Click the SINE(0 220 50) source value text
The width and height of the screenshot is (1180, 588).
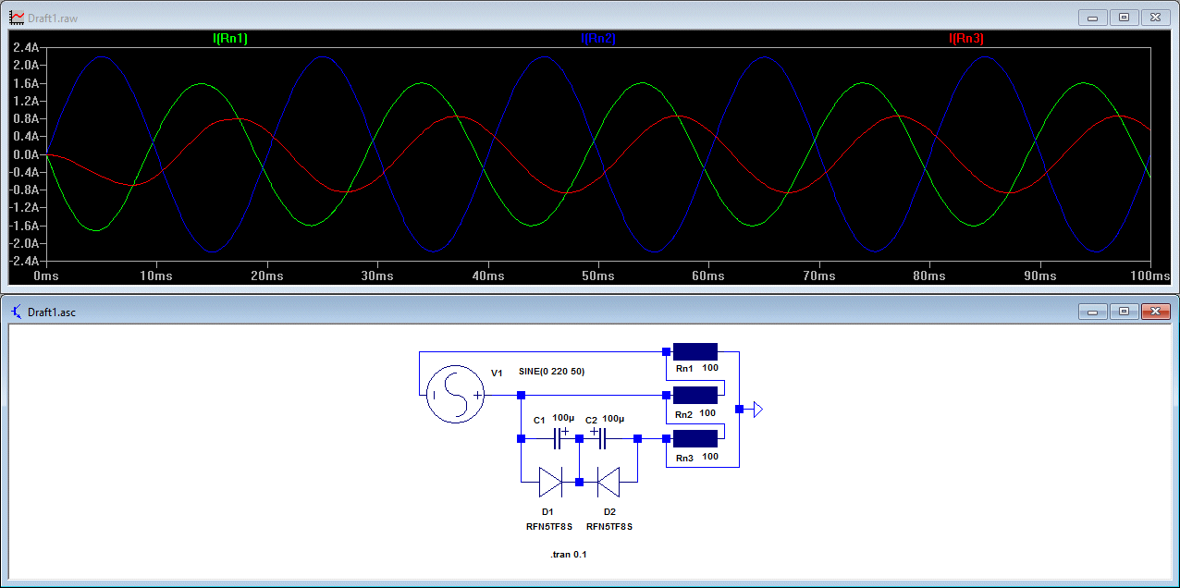click(551, 372)
